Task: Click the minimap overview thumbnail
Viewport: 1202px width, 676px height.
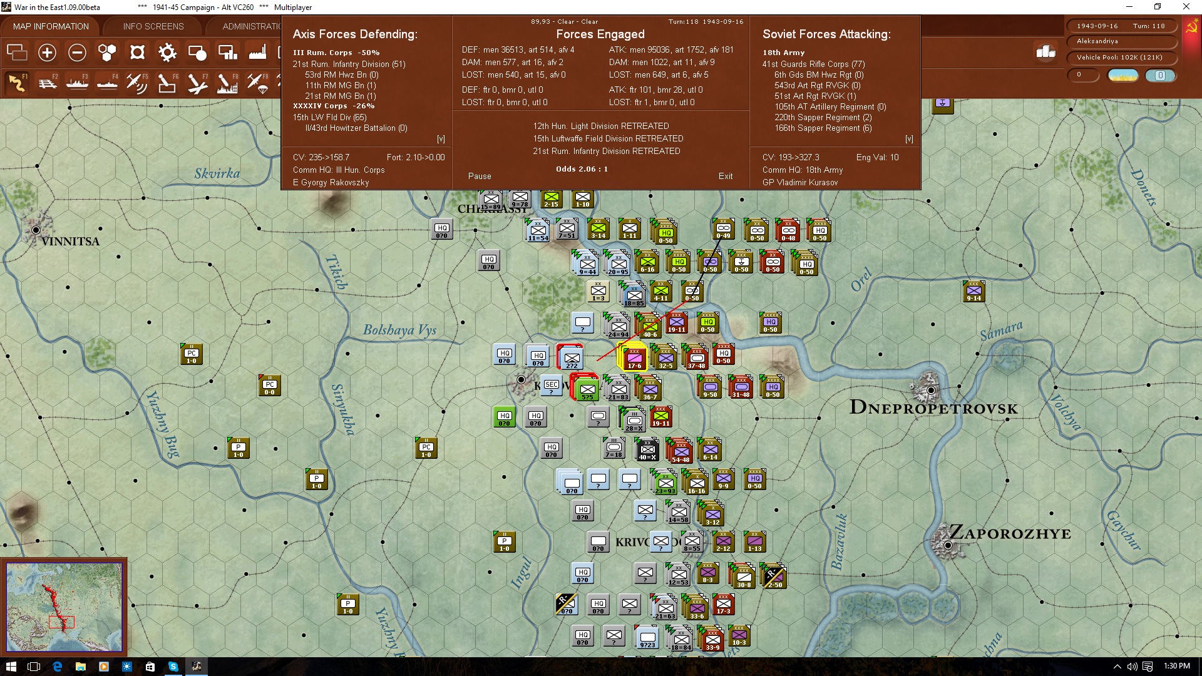Action: coord(64,606)
